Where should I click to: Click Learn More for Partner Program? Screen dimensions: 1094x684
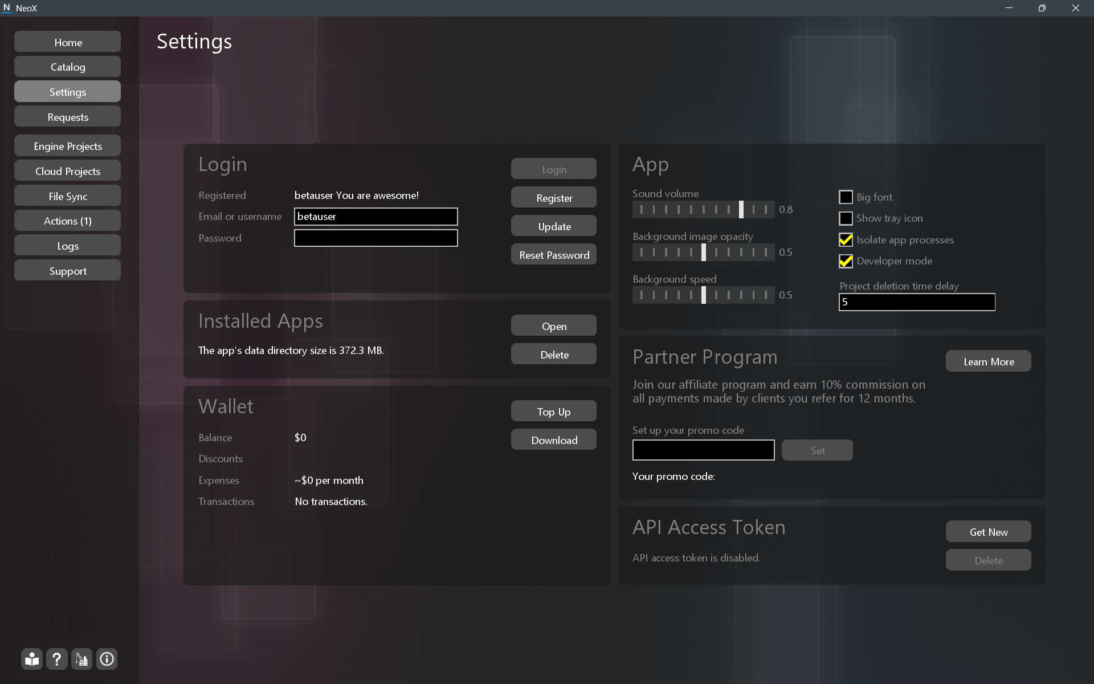click(x=988, y=361)
